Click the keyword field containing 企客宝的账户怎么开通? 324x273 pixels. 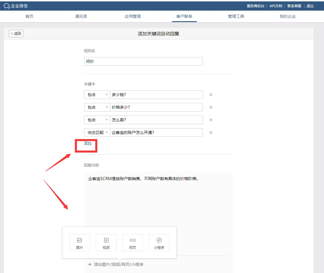tap(156, 132)
